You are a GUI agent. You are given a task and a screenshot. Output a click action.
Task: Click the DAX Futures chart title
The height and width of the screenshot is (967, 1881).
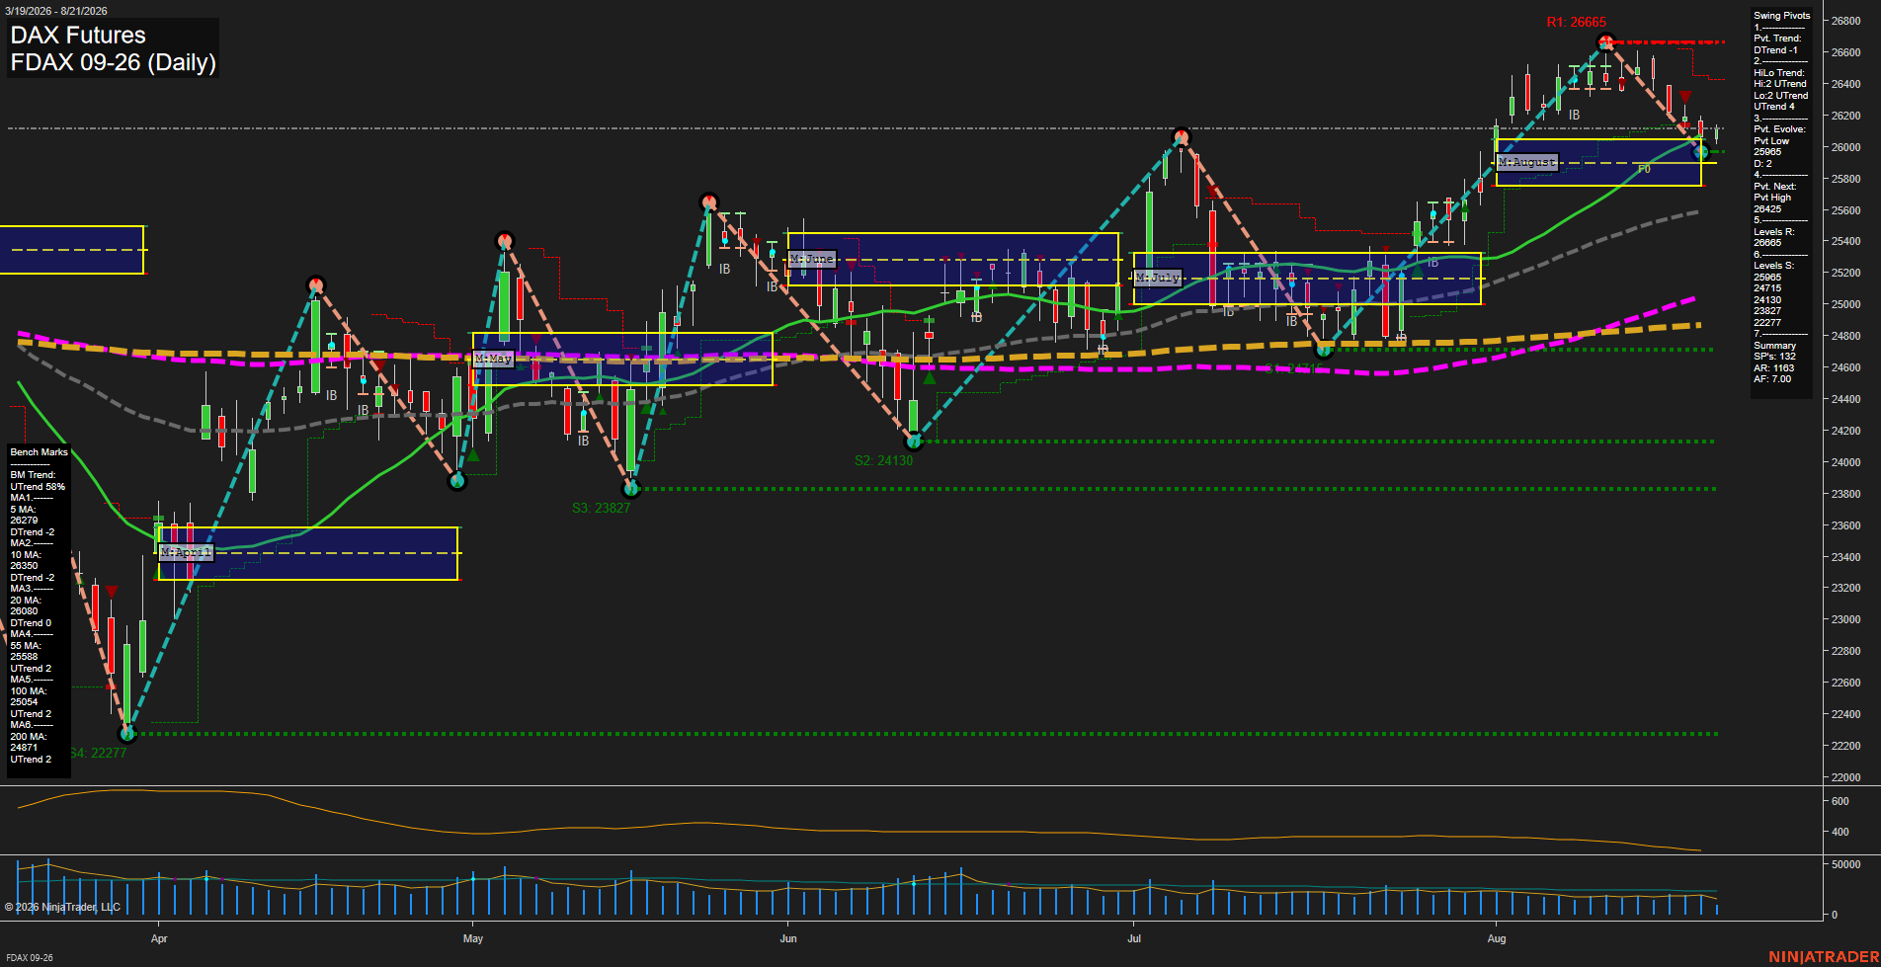pos(78,36)
